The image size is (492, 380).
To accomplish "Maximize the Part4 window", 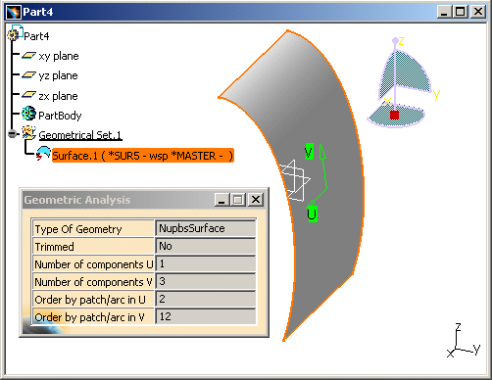I will coord(461,12).
